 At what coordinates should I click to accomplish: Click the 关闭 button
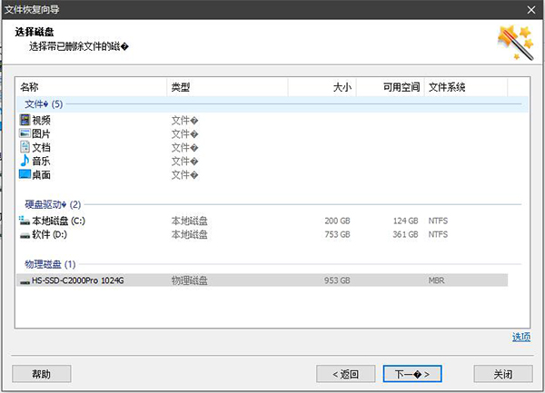(x=503, y=374)
